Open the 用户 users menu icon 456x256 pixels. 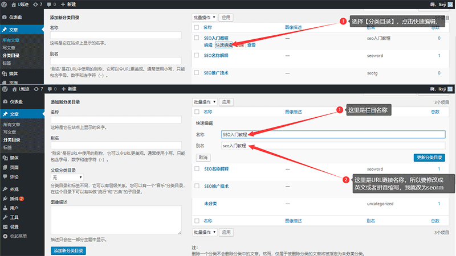point(5,208)
